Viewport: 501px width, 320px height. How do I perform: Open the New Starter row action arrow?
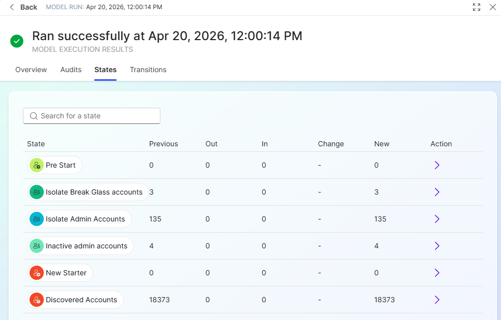tap(436, 273)
